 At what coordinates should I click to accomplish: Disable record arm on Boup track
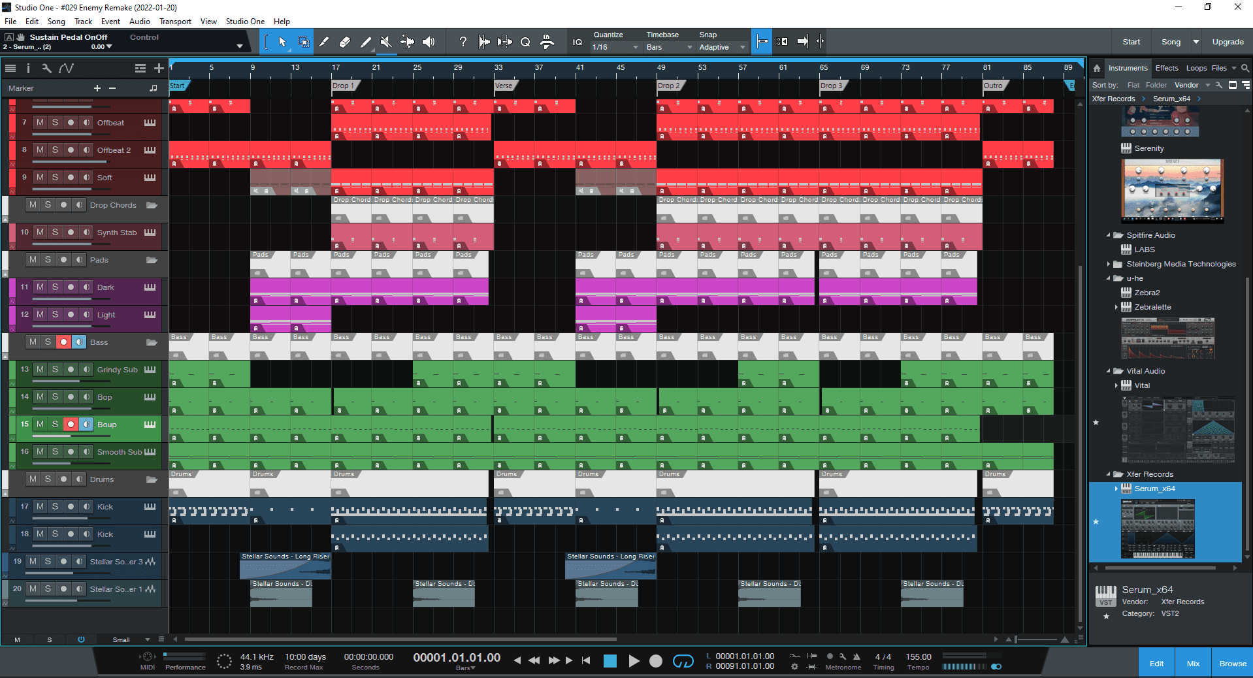click(71, 425)
